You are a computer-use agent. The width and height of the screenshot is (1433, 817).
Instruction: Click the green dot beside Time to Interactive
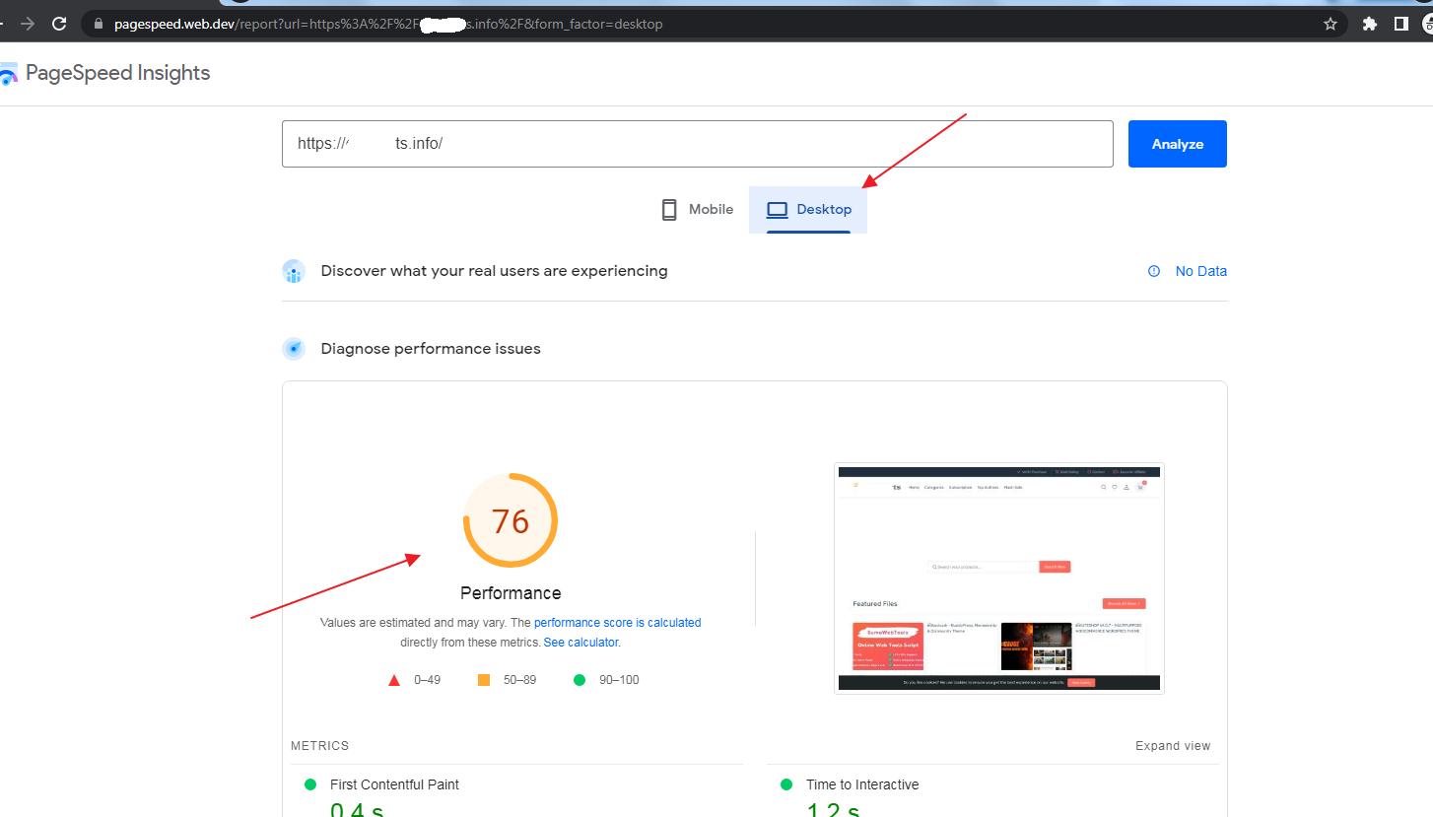pyautogui.click(x=785, y=784)
